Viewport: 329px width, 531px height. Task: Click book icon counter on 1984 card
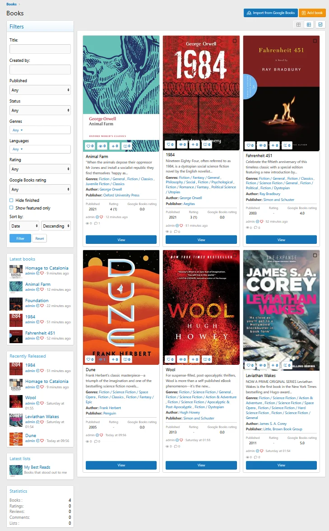(x=207, y=144)
